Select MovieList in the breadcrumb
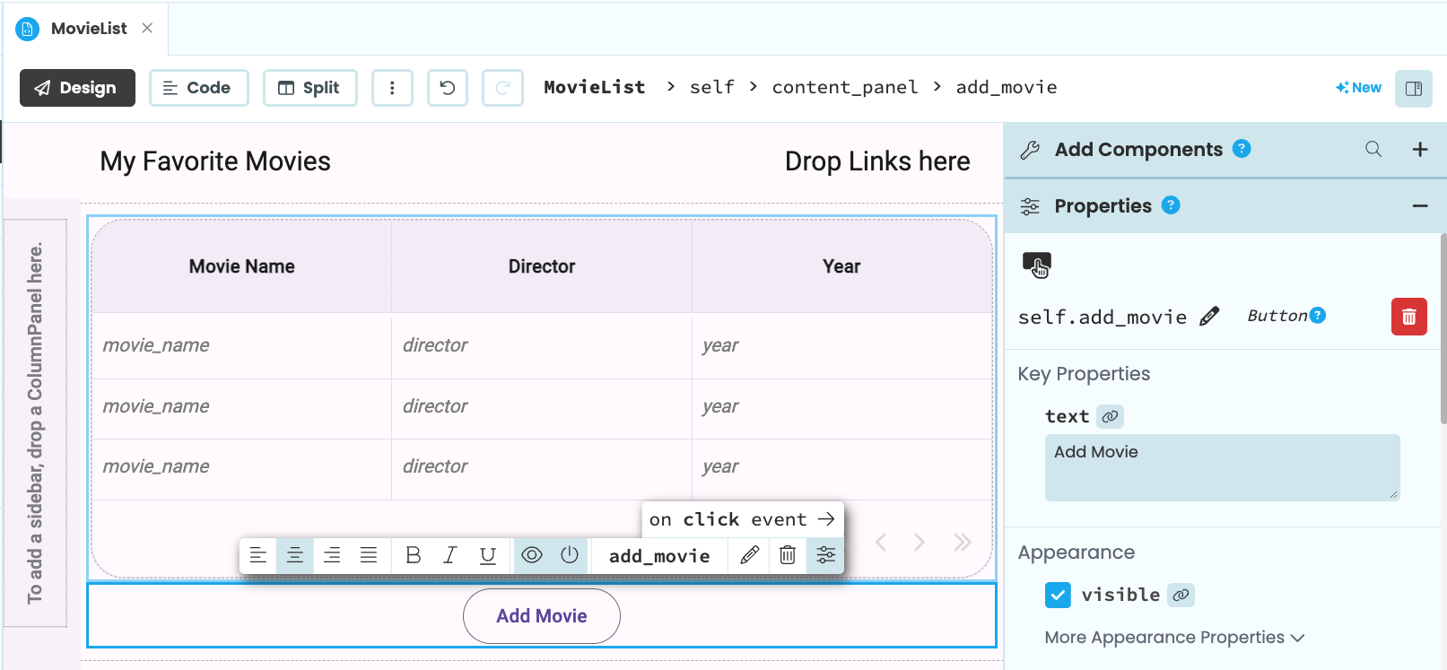 pos(594,87)
